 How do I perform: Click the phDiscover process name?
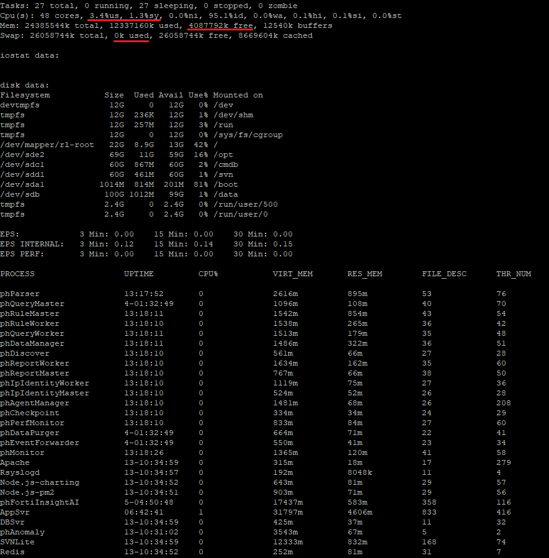(x=25, y=354)
